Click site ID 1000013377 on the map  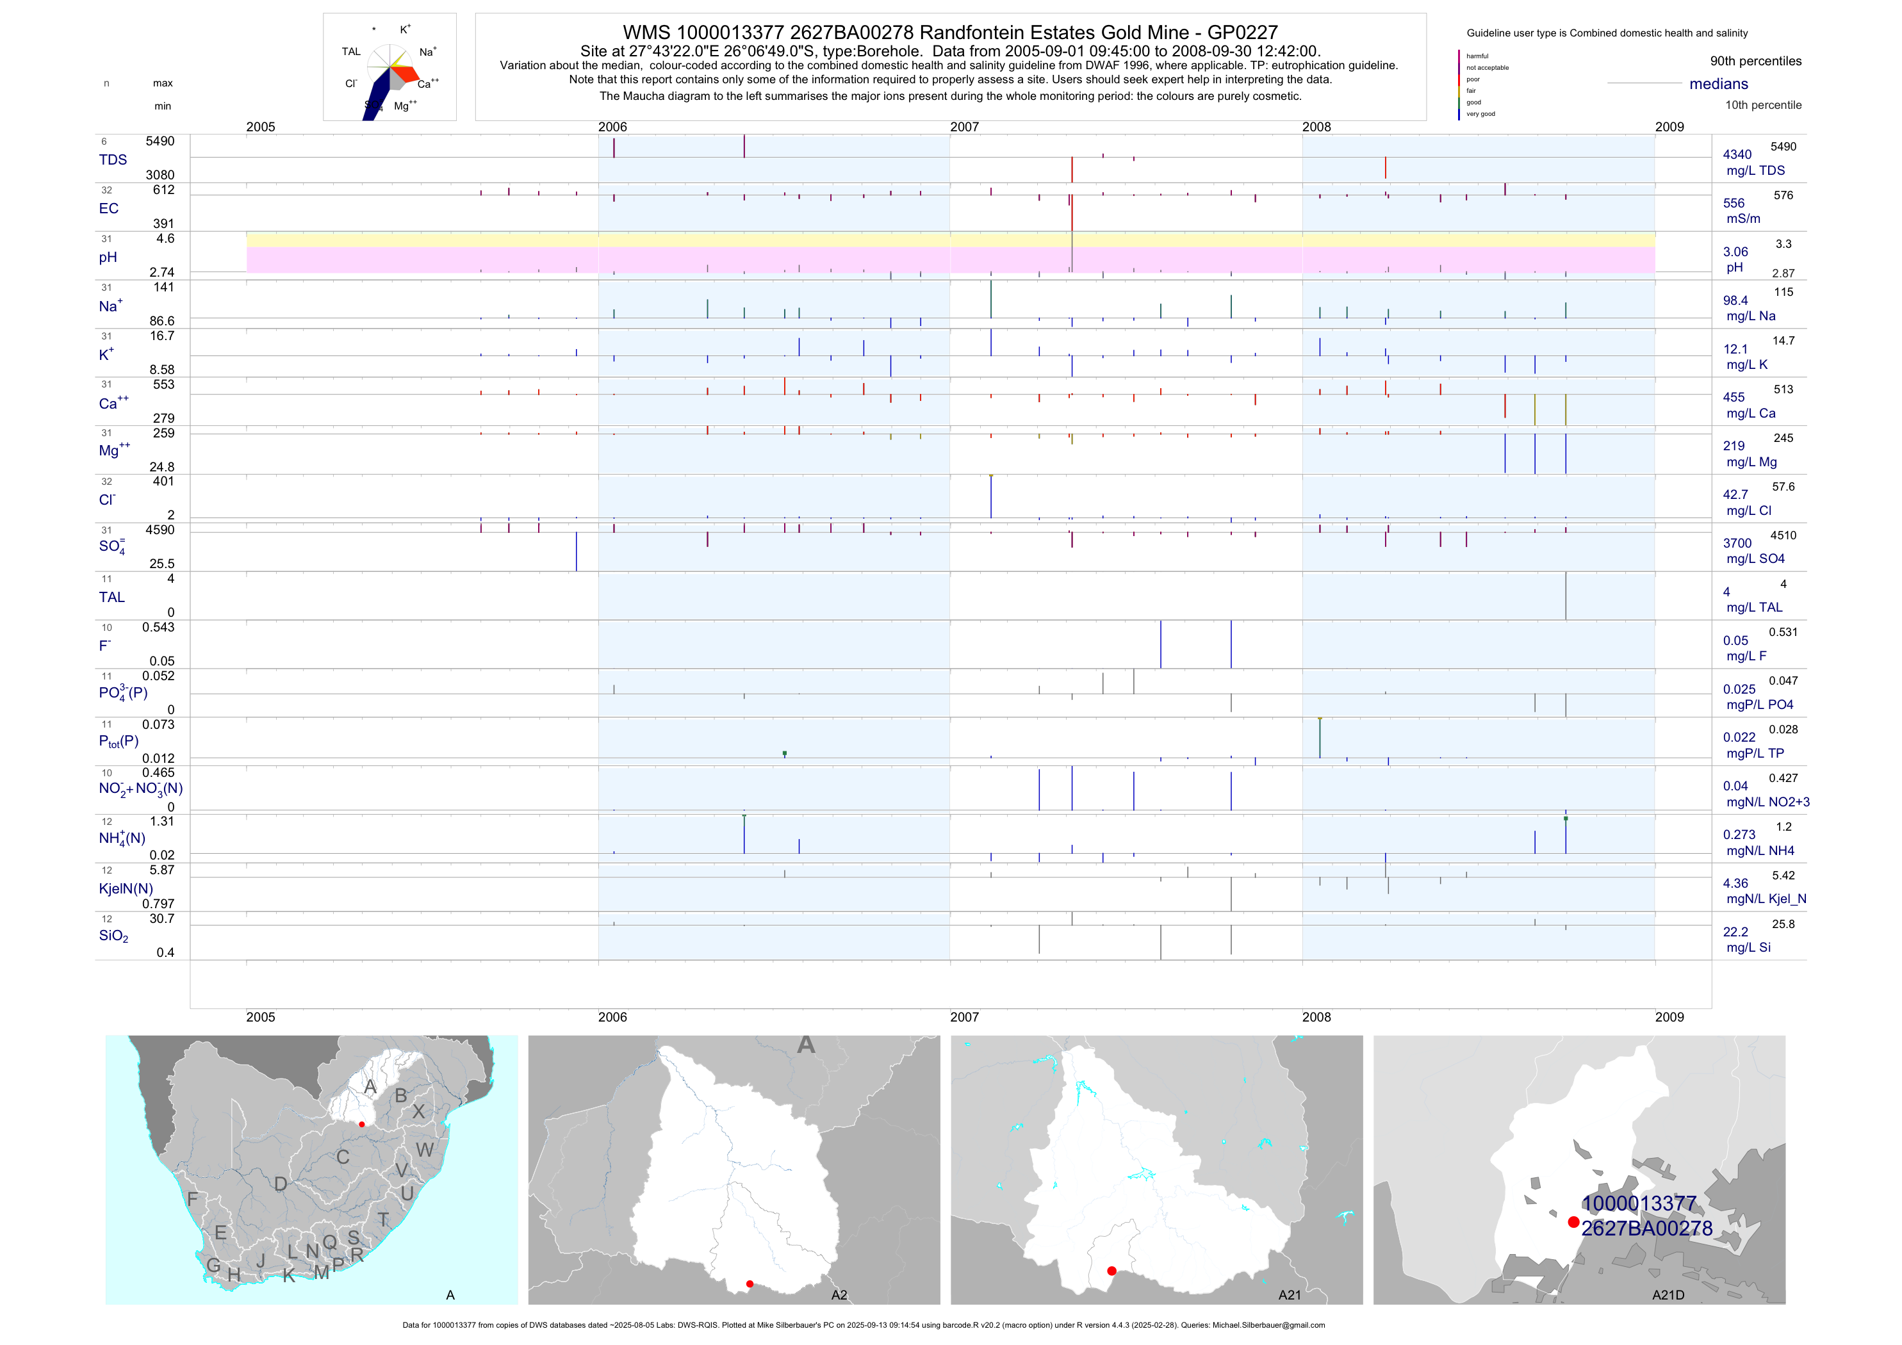tap(1639, 1203)
